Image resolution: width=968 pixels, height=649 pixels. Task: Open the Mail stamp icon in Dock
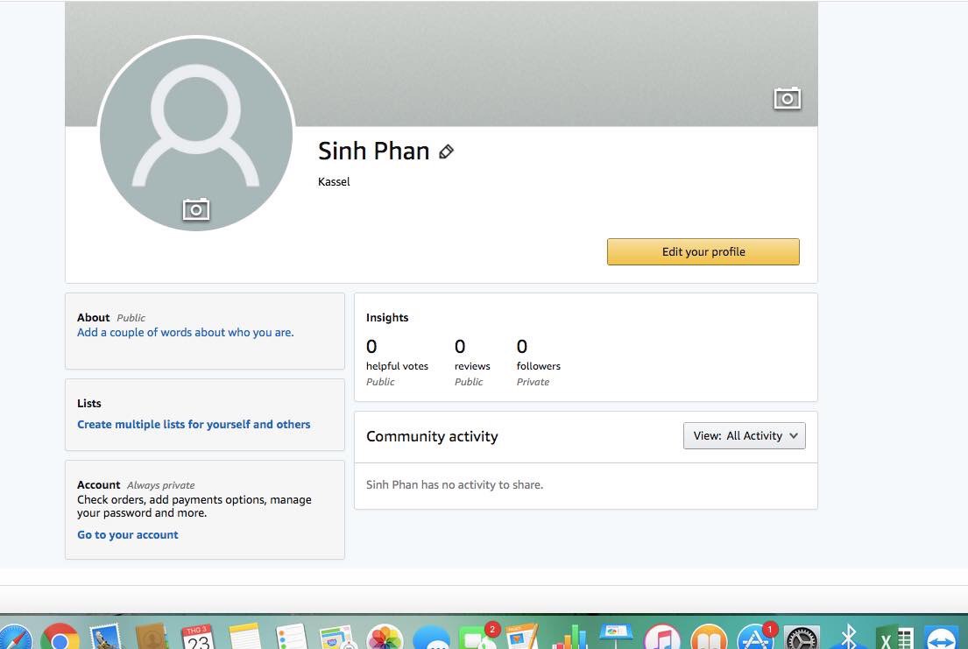click(106, 638)
